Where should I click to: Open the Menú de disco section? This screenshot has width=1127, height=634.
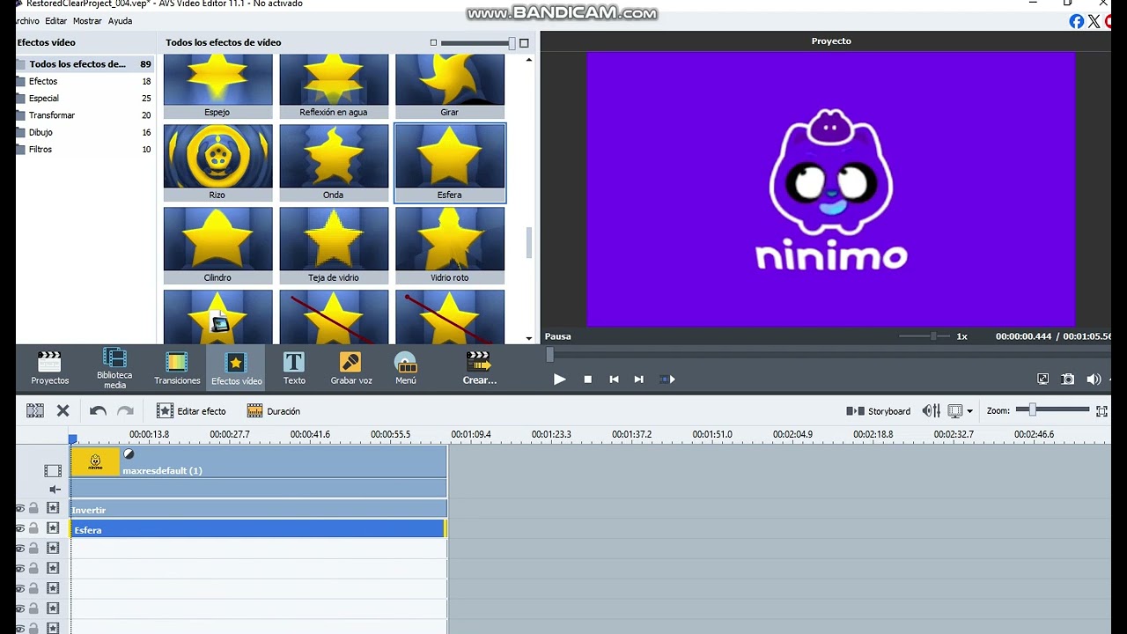click(x=406, y=368)
